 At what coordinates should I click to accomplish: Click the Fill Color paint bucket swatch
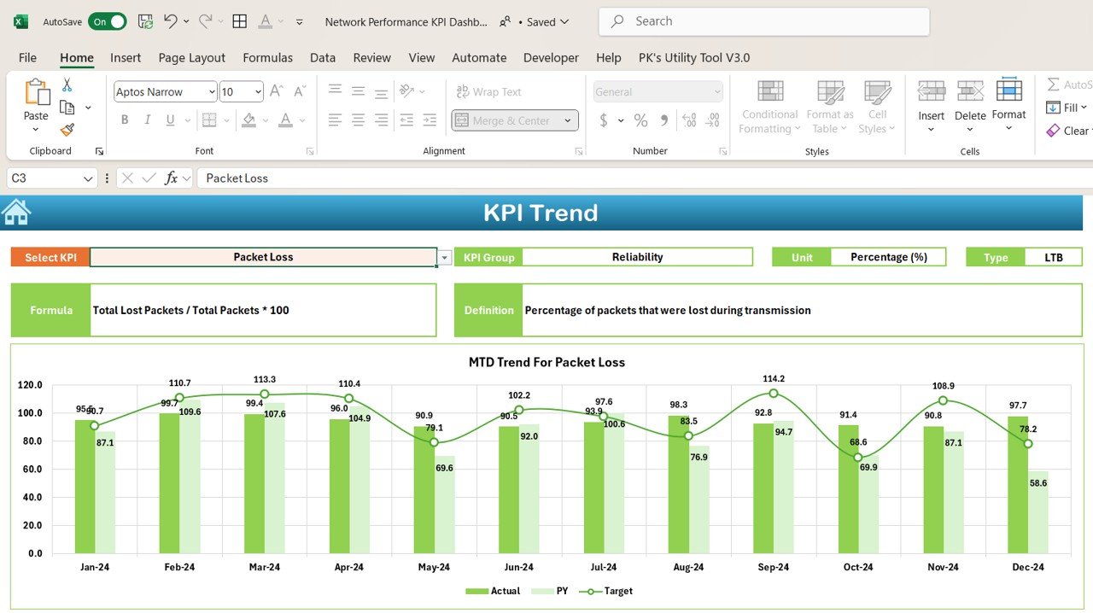[248, 120]
